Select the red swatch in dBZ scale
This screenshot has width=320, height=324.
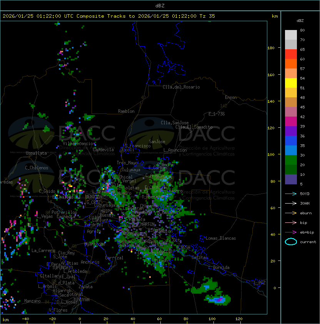click(291, 54)
